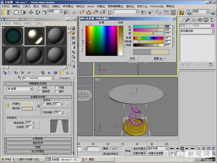
Task: Enable the 面状 (Faceted) checkbox
Action: (x=56, y=91)
